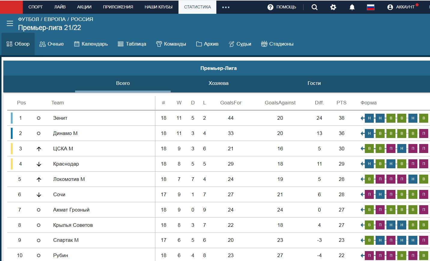Screen dimensions: 430x261
Task: Click Сочи down-arrow position indicator
Action: (39, 195)
